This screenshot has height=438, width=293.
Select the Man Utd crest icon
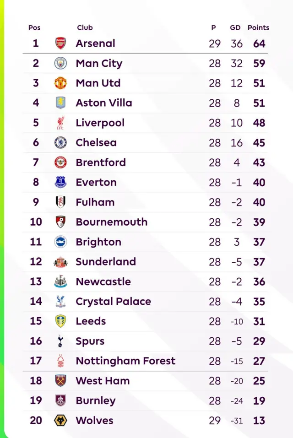click(x=60, y=83)
